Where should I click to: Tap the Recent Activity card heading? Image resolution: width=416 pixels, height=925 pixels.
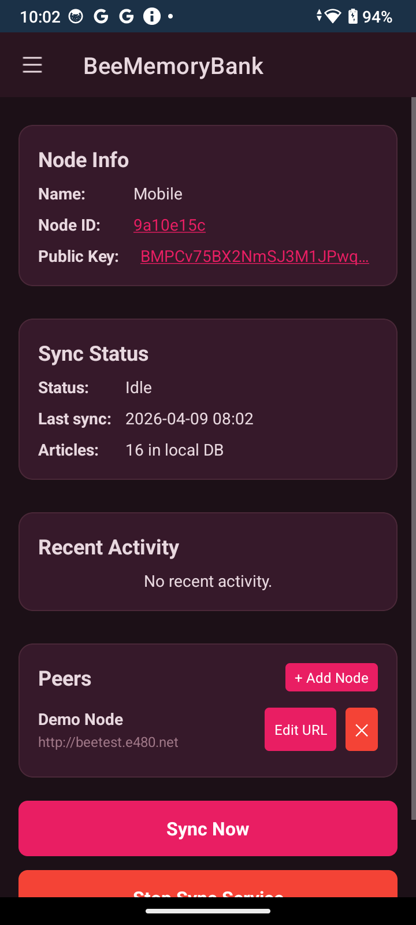[x=109, y=547]
